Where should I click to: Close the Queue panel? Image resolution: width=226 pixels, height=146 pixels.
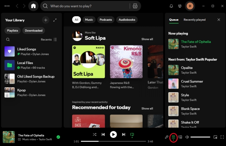[x=219, y=20]
